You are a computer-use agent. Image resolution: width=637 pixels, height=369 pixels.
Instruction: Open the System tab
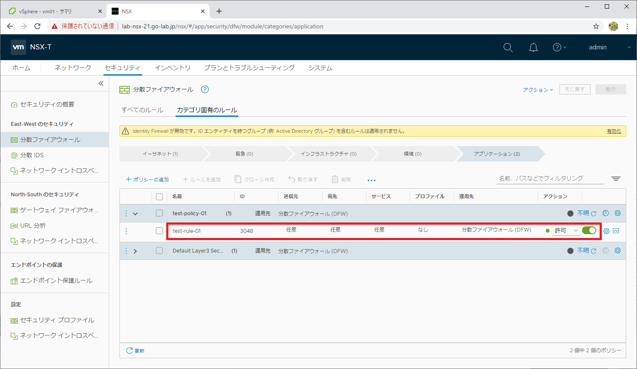tap(320, 68)
